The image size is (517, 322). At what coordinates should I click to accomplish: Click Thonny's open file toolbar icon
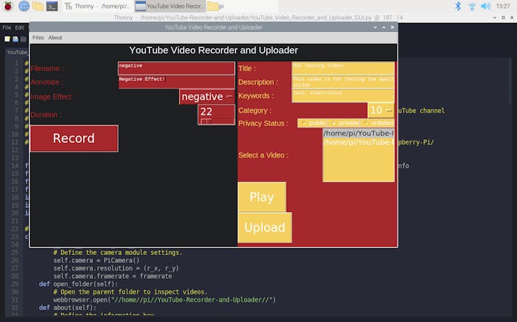15,39
